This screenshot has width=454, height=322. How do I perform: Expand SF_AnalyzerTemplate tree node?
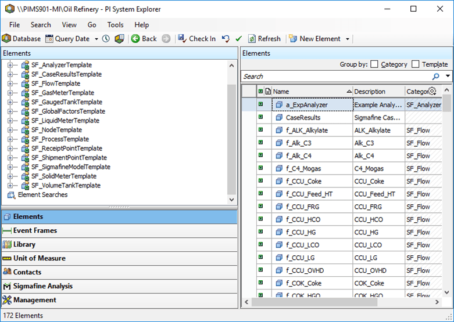[10, 65]
